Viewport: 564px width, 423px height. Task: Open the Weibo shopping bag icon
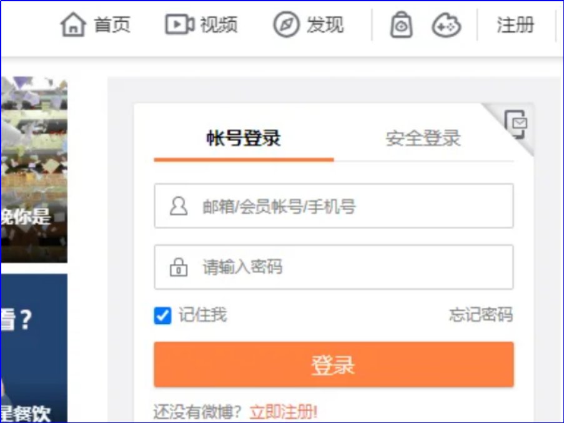click(x=402, y=26)
